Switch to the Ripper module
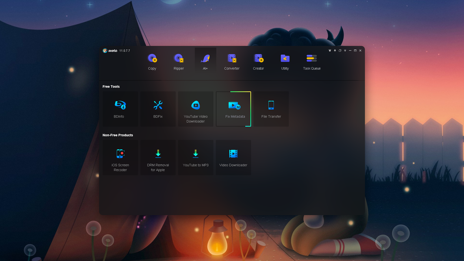 (x=179, y=61)
